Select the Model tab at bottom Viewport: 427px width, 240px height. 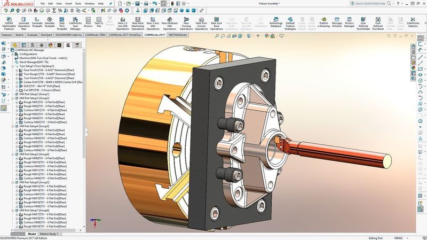(x=32, y=234)
